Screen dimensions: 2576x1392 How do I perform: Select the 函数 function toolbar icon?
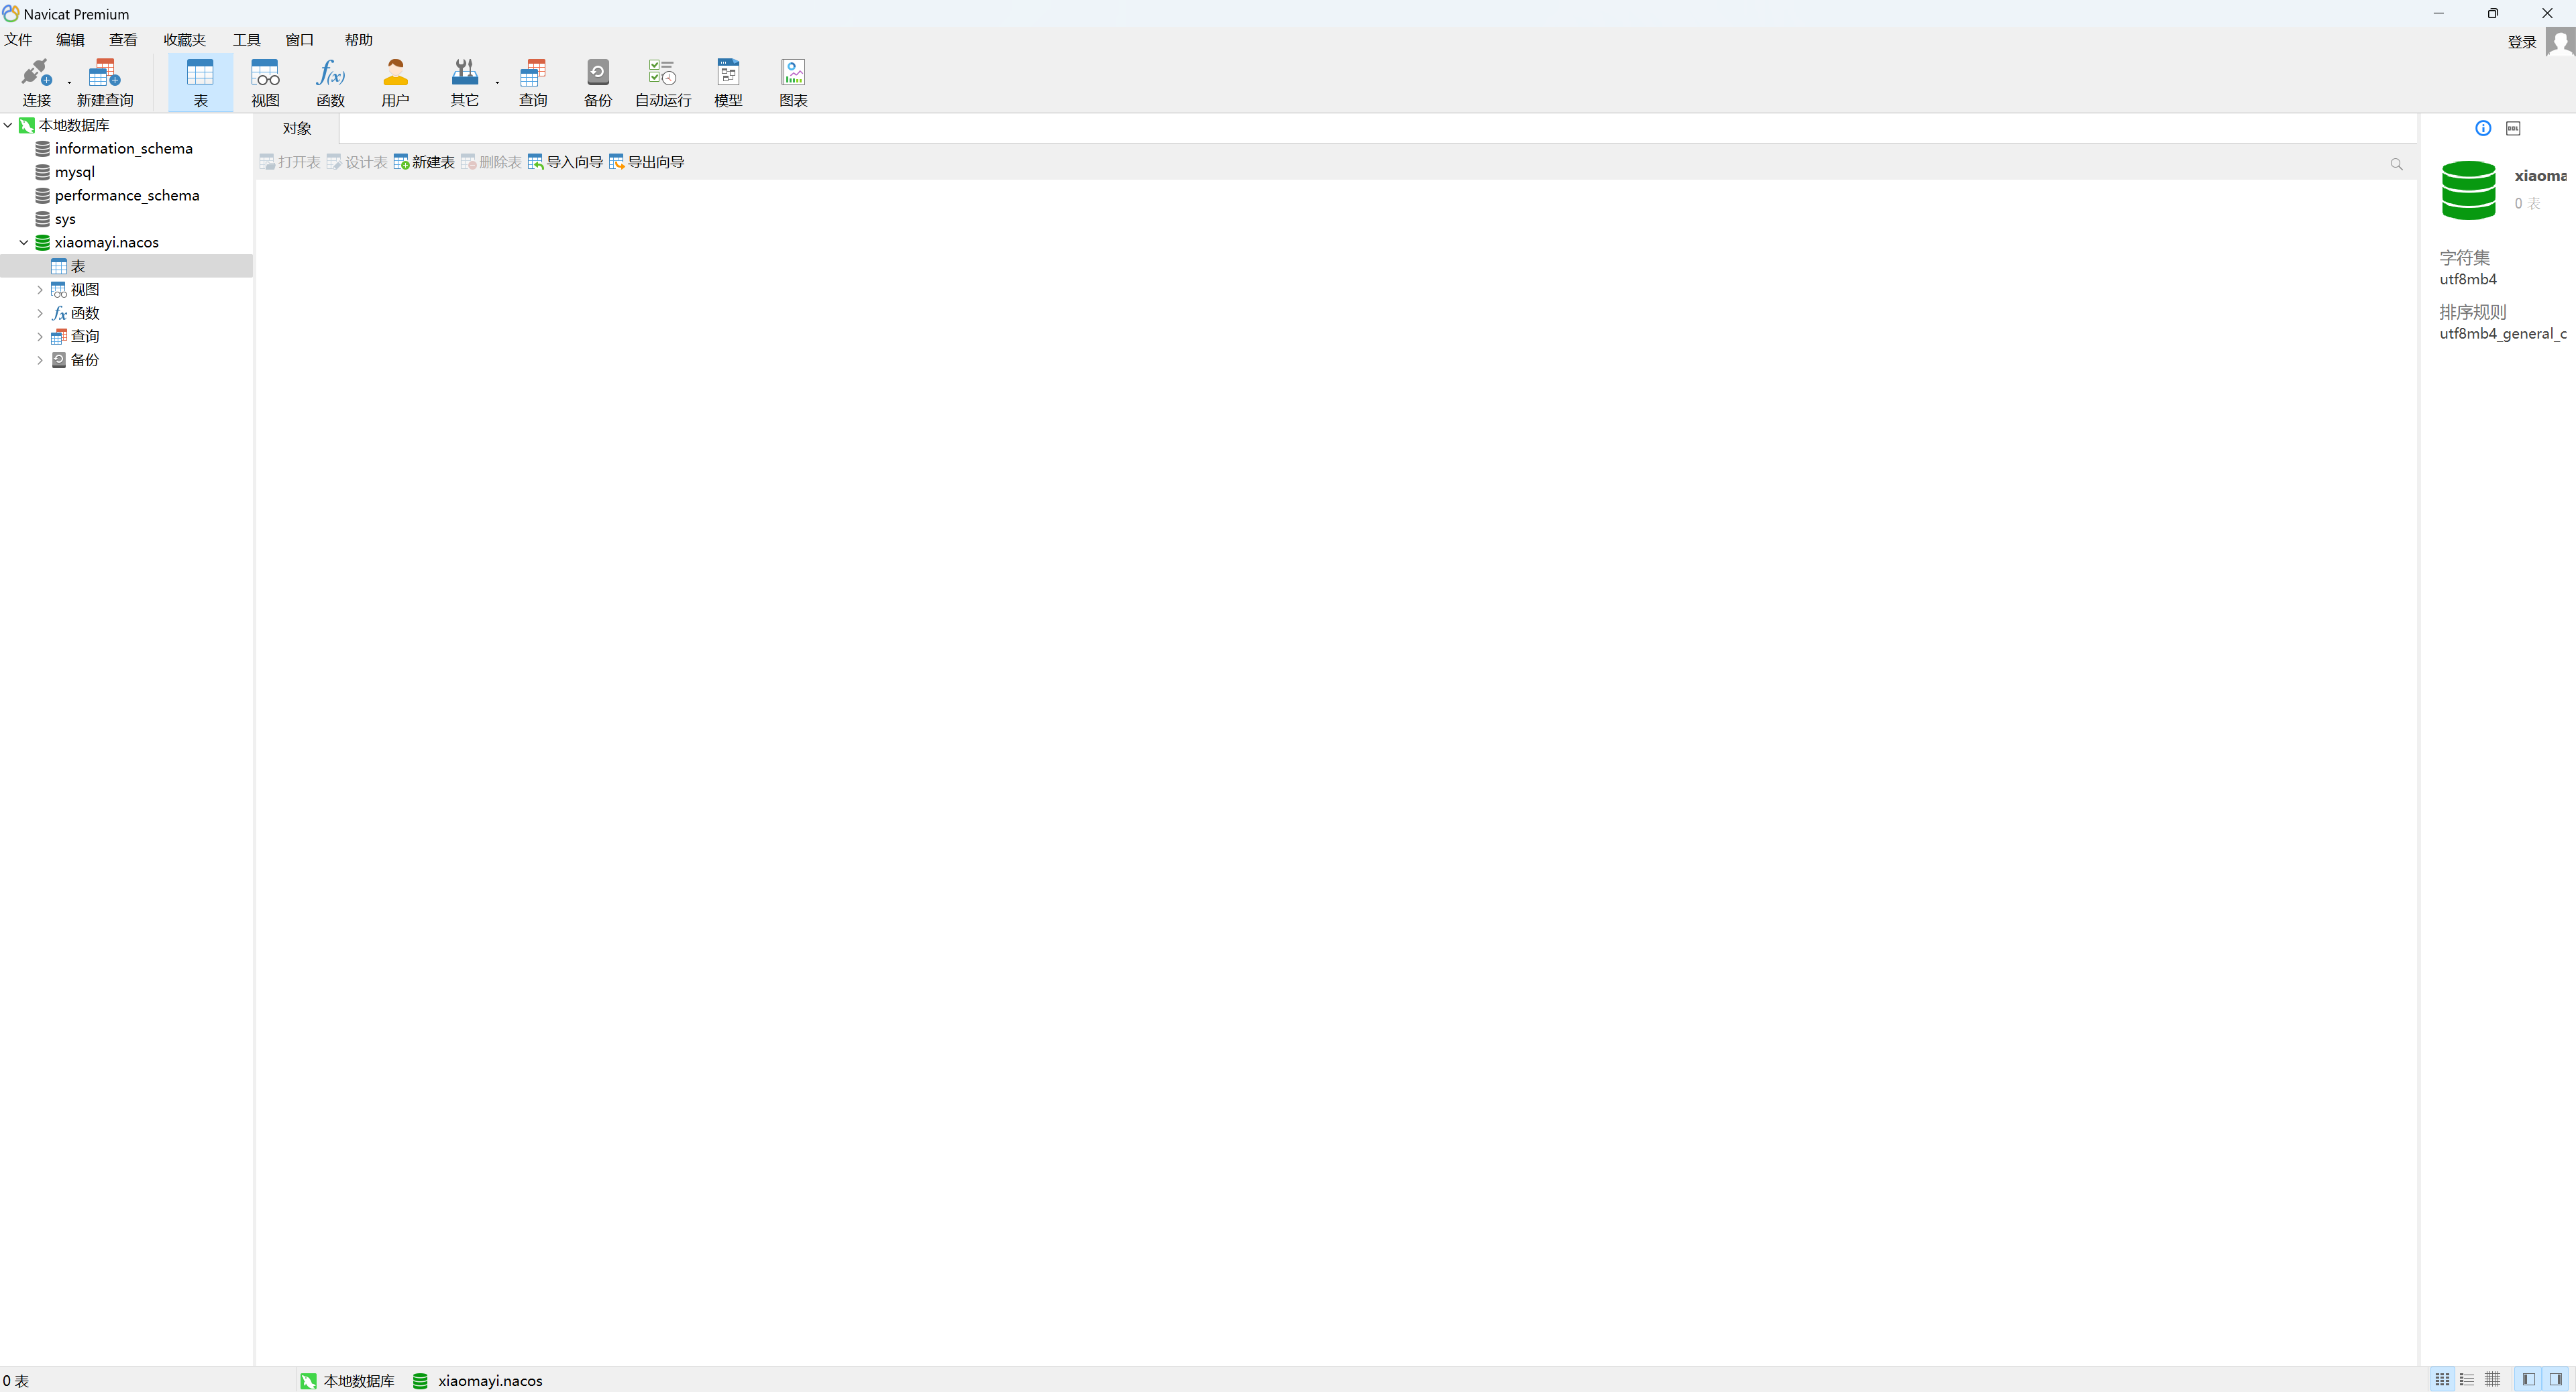point(330,82)
